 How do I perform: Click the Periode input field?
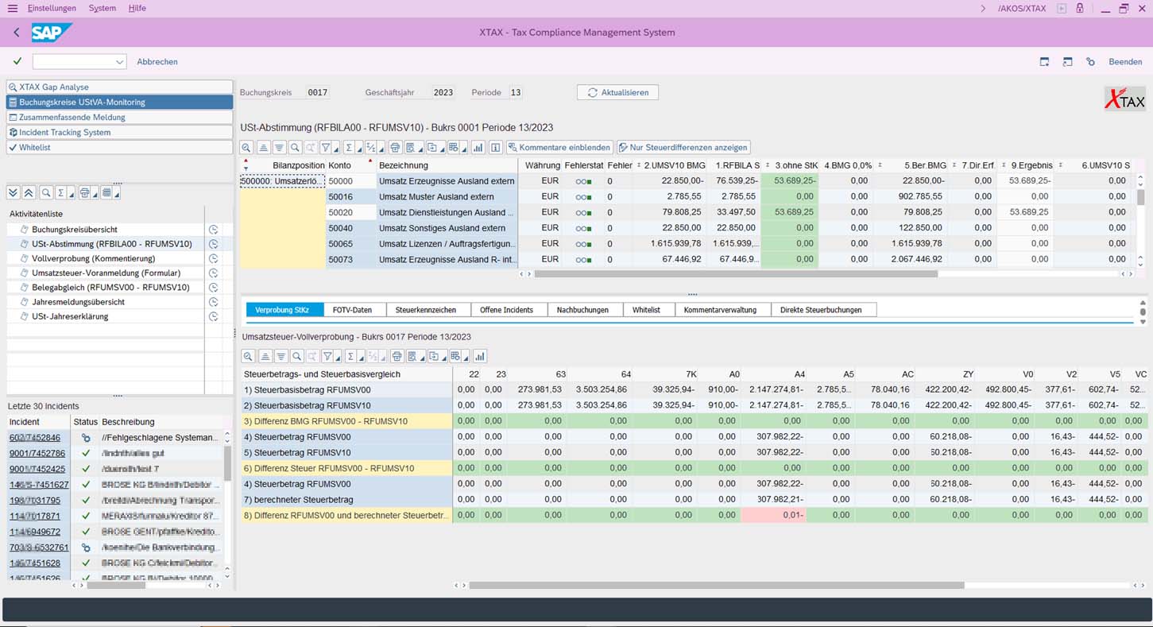pyautogui.click(x=516, y=93)
